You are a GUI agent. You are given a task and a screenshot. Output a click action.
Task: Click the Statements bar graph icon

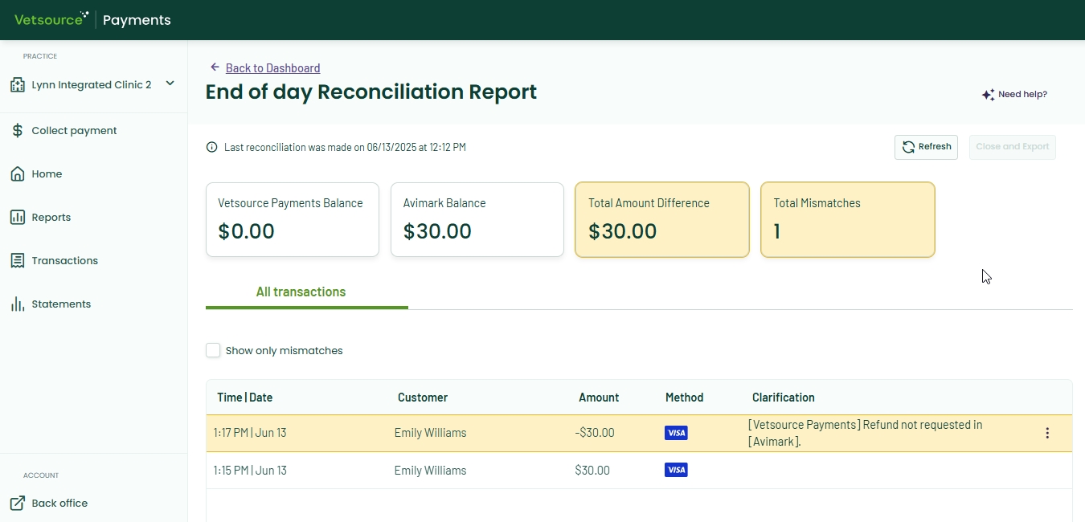click(17, 304)
